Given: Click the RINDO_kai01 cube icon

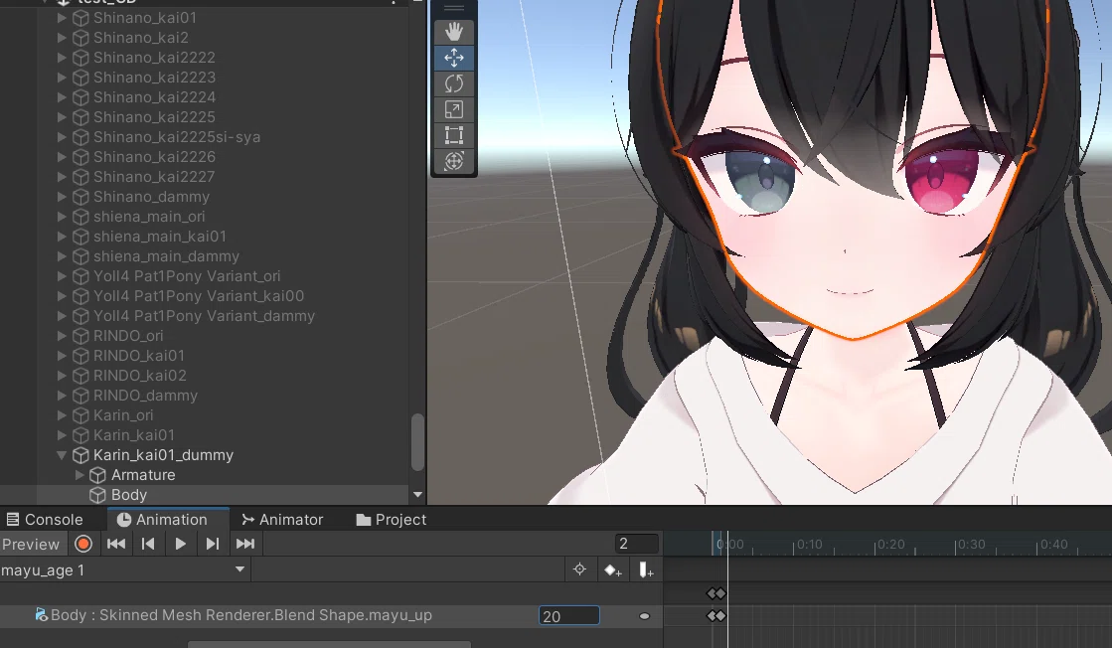Looking at the screenshot, I should (80, 355).
